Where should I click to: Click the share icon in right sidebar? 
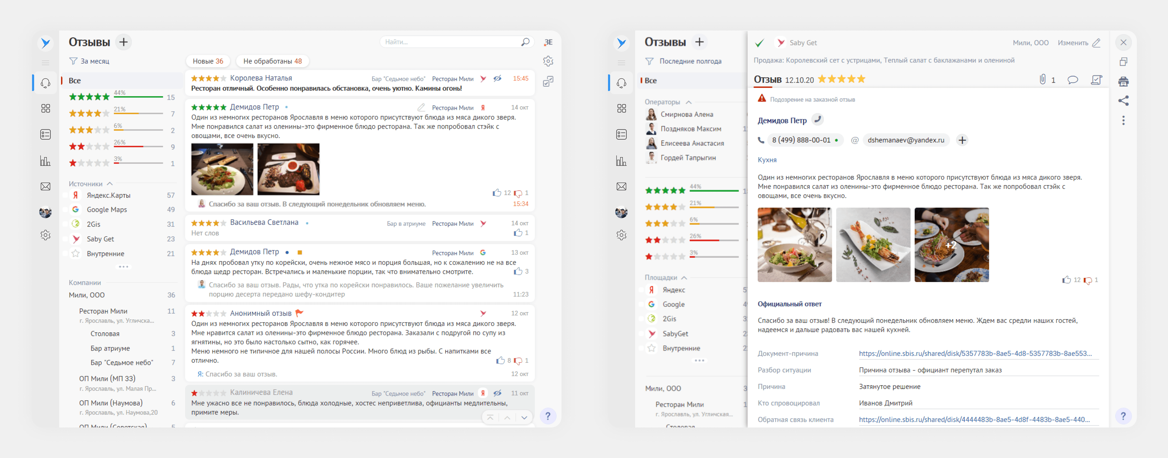1123,101
